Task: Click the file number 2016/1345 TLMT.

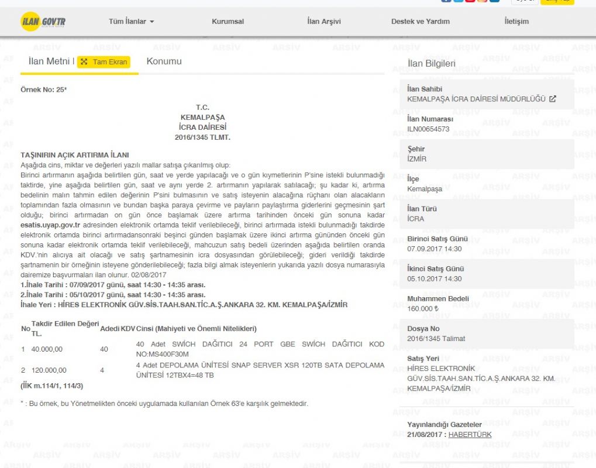Action: [202, 137]
